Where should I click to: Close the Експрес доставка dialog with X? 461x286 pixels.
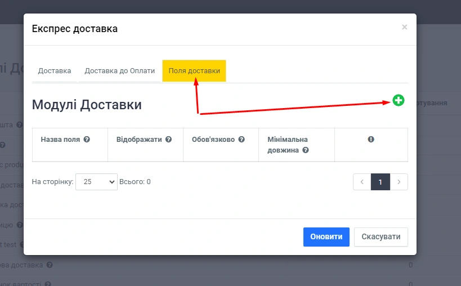tap(404, 27)
